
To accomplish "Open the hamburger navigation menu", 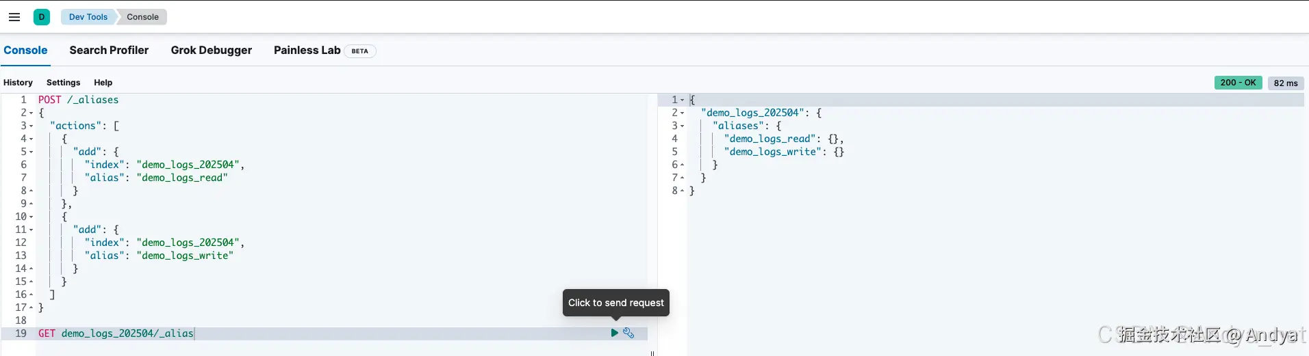I will point(14,17).
